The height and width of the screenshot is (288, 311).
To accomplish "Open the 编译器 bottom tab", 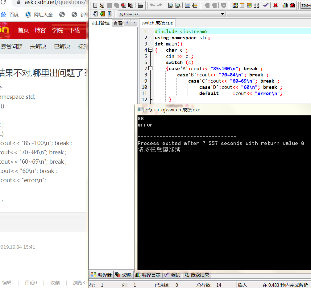I will 101,275.
